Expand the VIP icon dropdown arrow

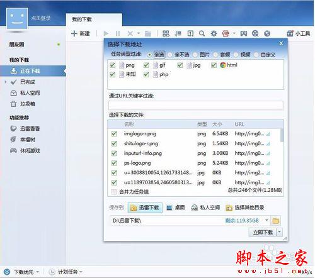[x=234, y=33]
